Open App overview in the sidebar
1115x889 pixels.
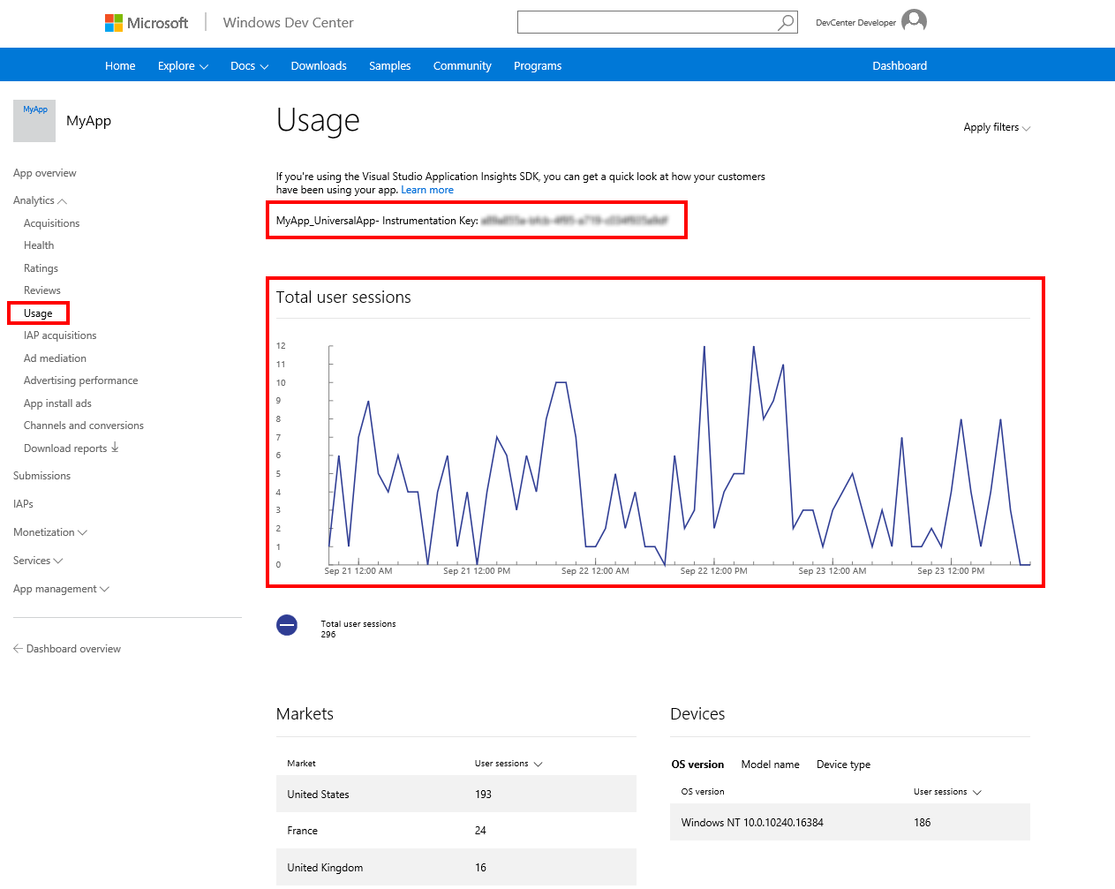[45, 173]
